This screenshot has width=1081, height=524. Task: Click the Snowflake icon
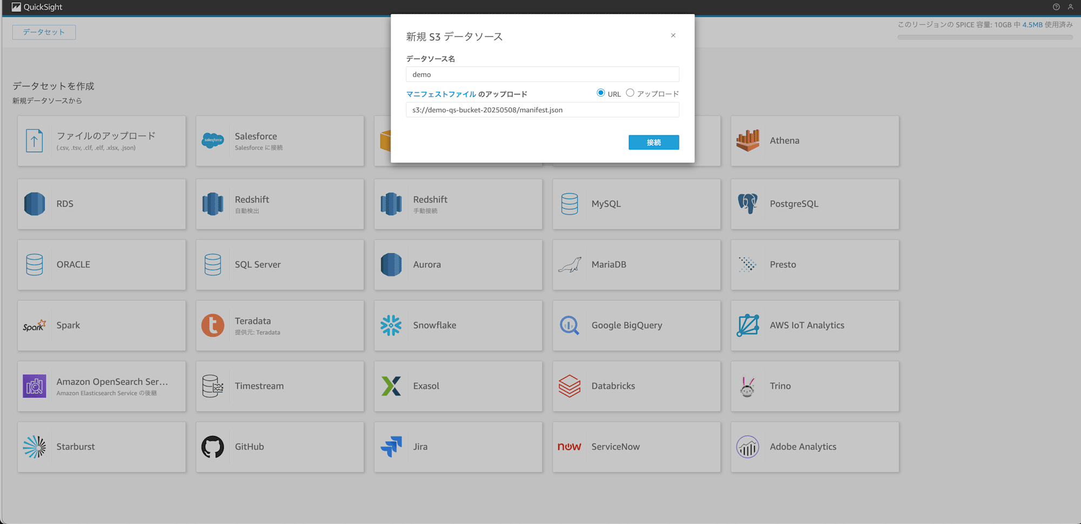coord(391,325)
